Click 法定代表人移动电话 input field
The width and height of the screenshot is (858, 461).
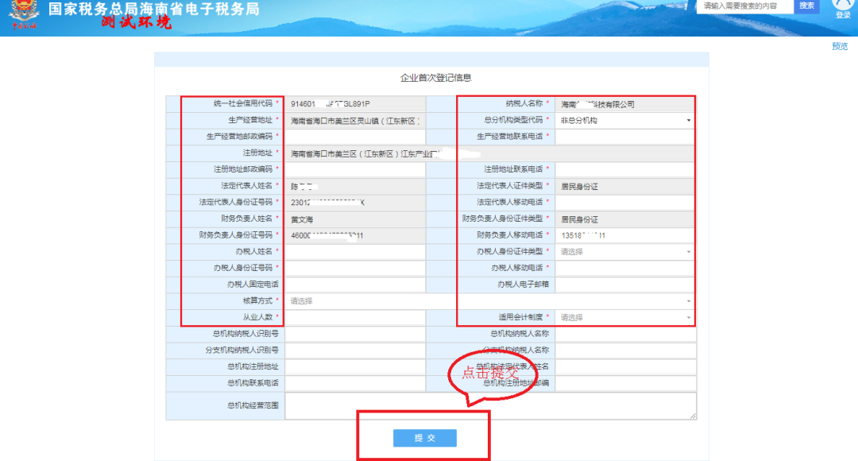625,203
